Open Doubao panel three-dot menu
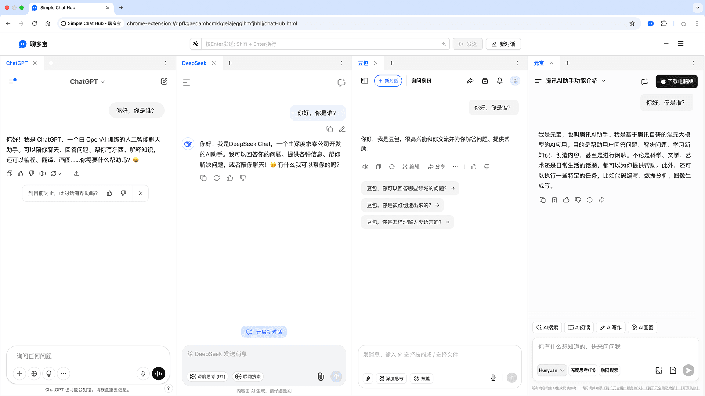This screenshot has width=705, height=396. coord(517,63)
